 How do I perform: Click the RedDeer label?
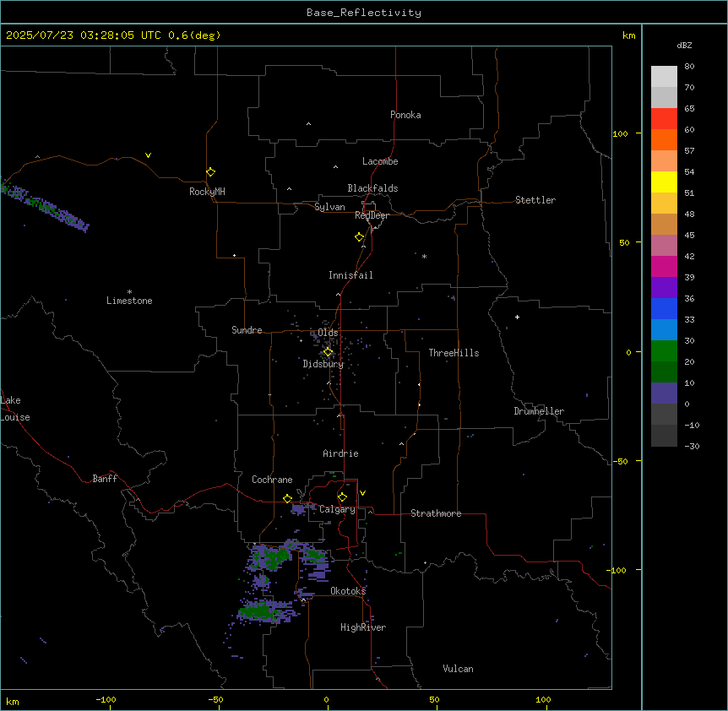click(372, 215)
